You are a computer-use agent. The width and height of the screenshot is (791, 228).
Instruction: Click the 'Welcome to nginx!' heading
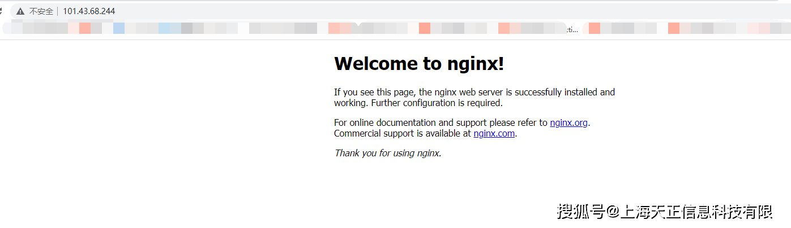[419, 64]
